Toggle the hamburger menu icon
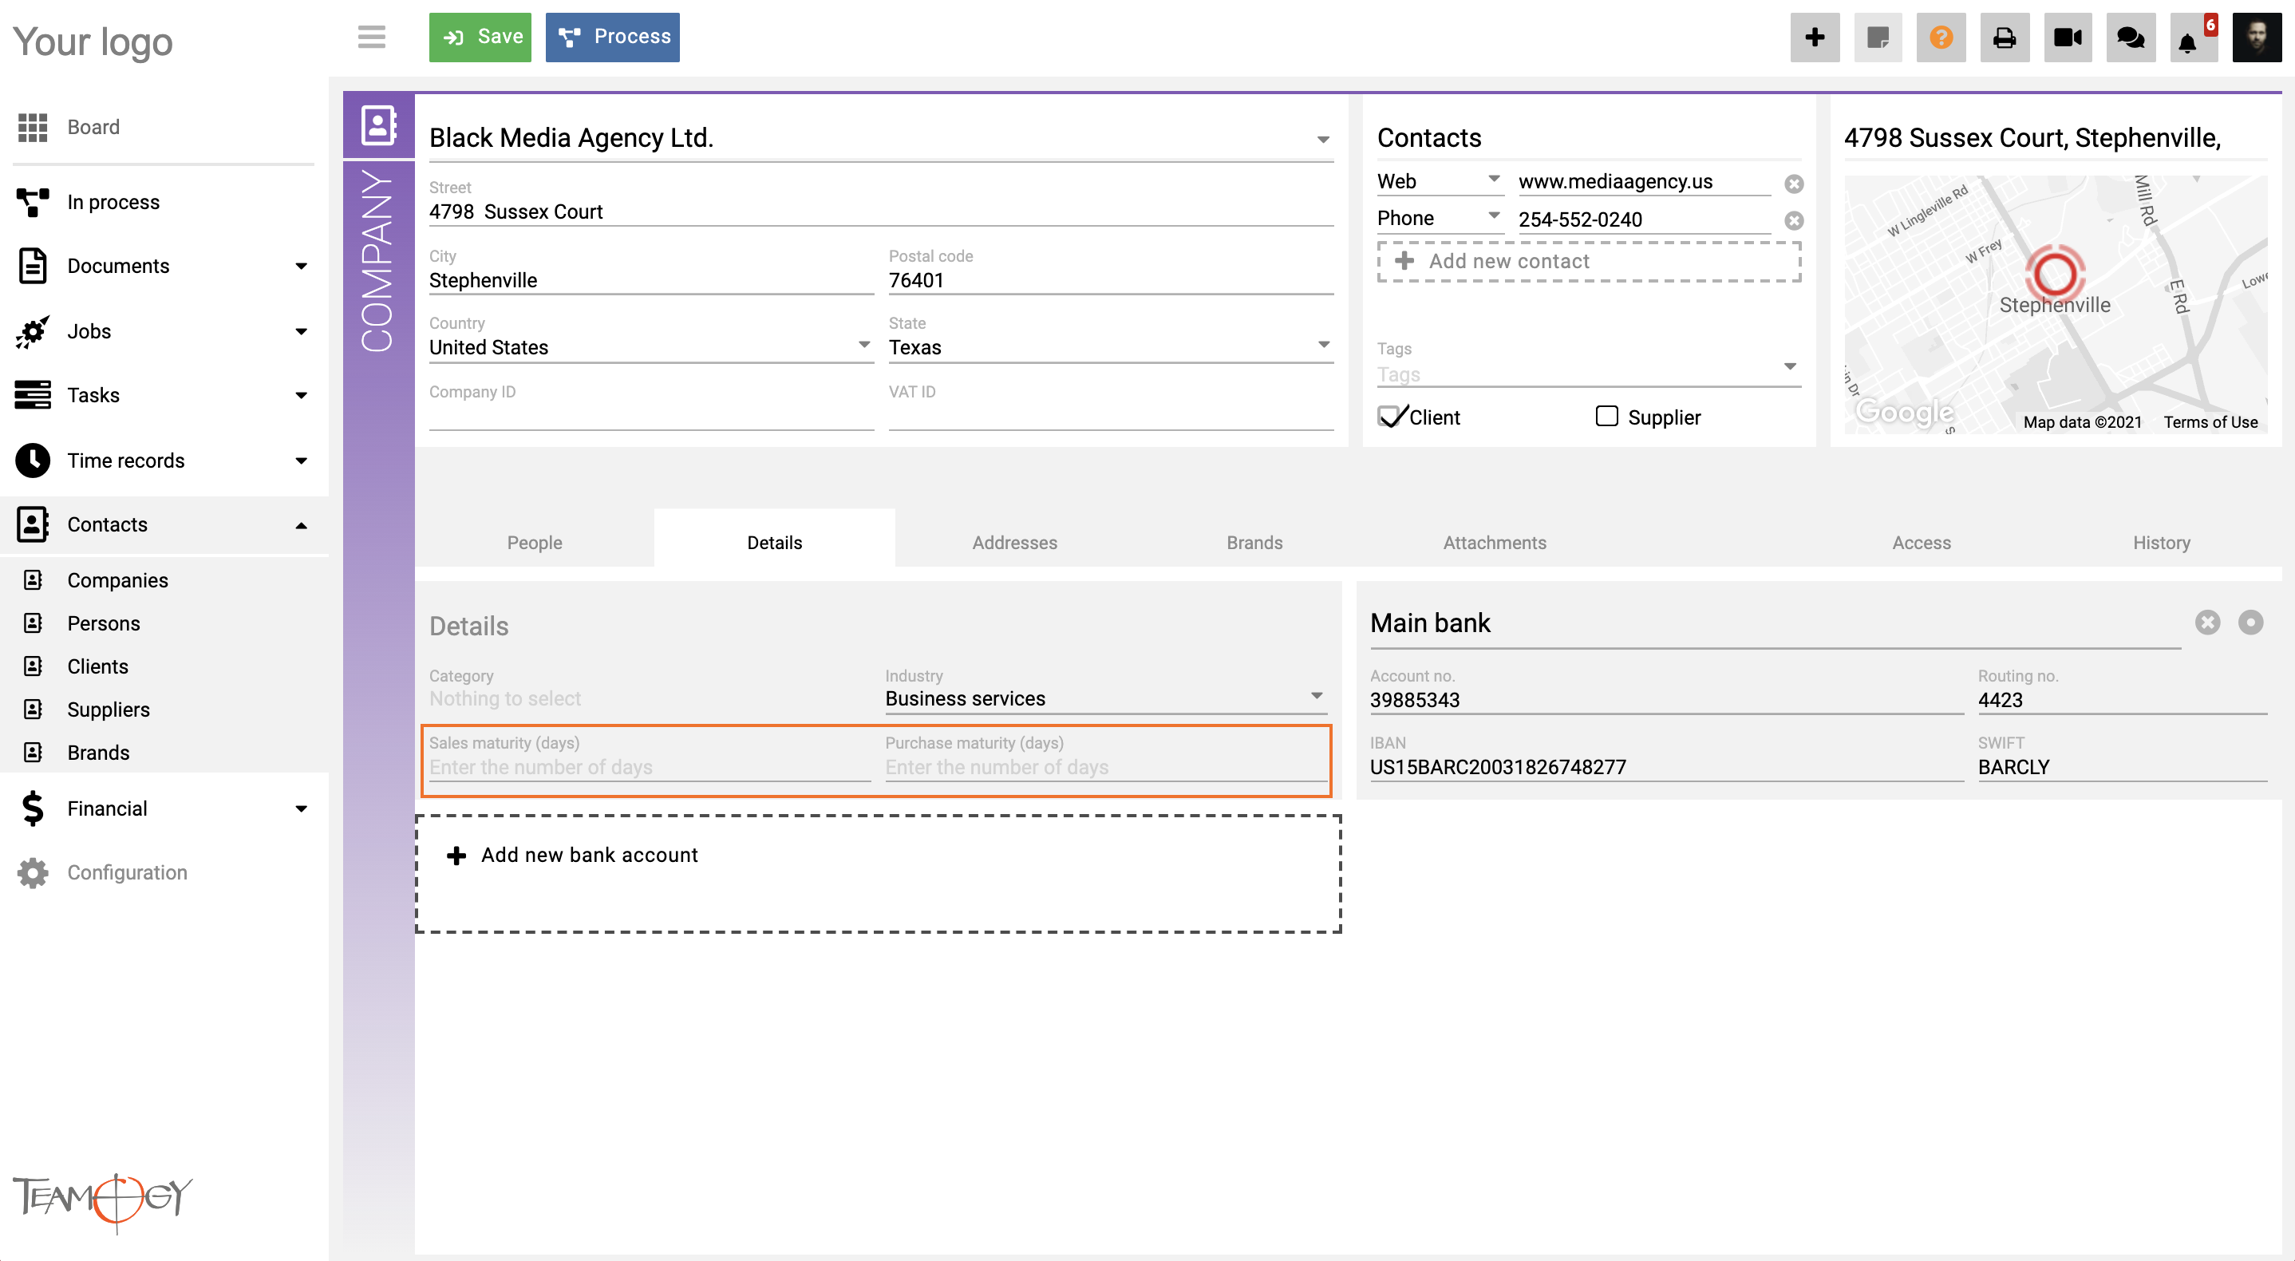The height and width of the screenshot is (1261, 2295). [372, 37]
